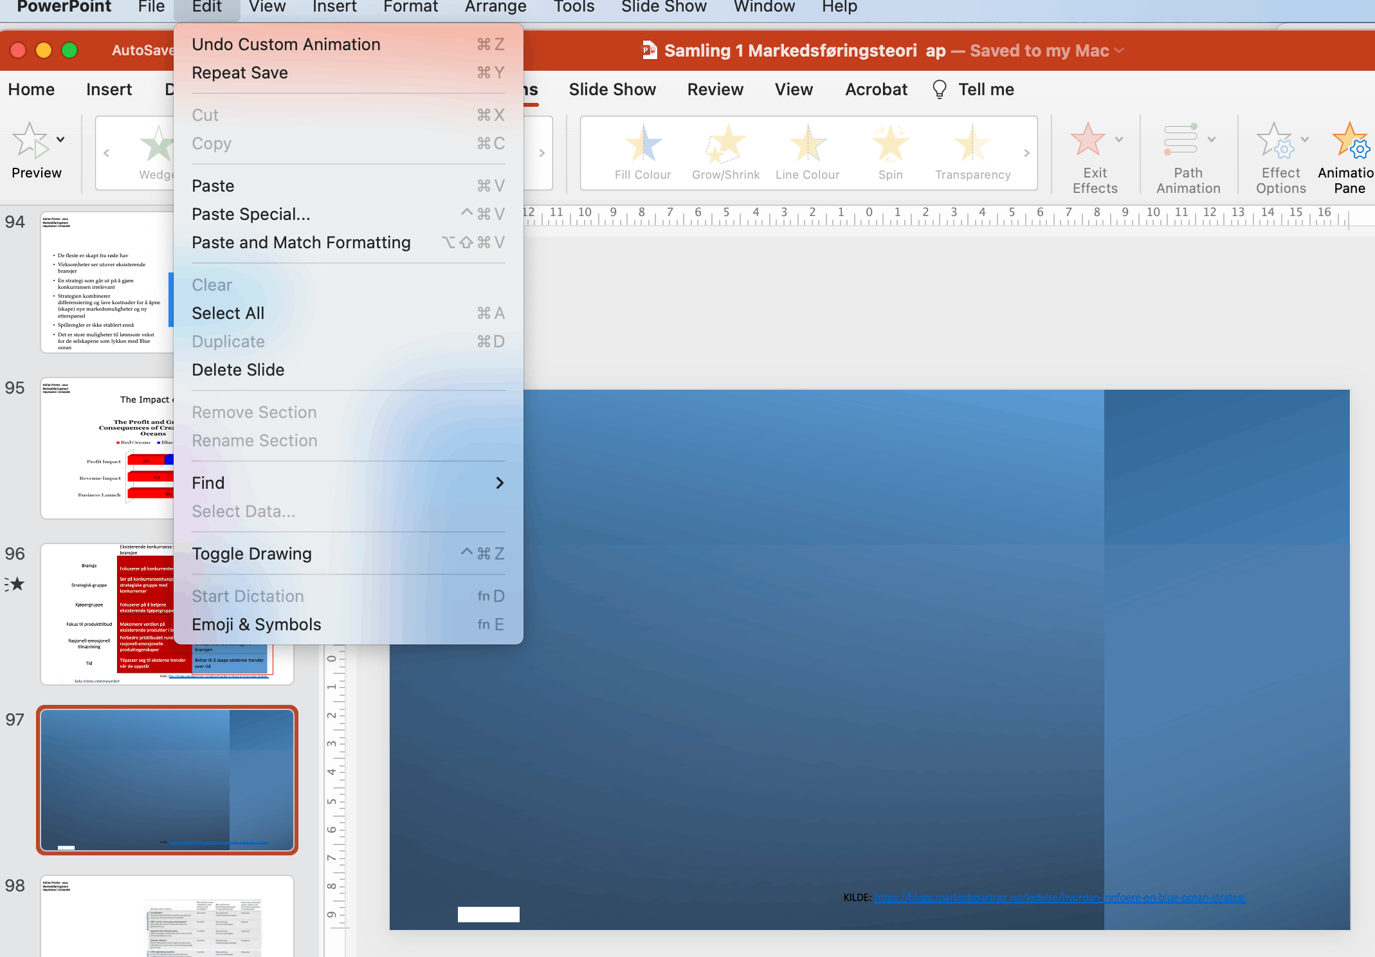1375x957 pixels.
Task: Apply the Transparency emphasis effect
Action: [x=972, y=152]
